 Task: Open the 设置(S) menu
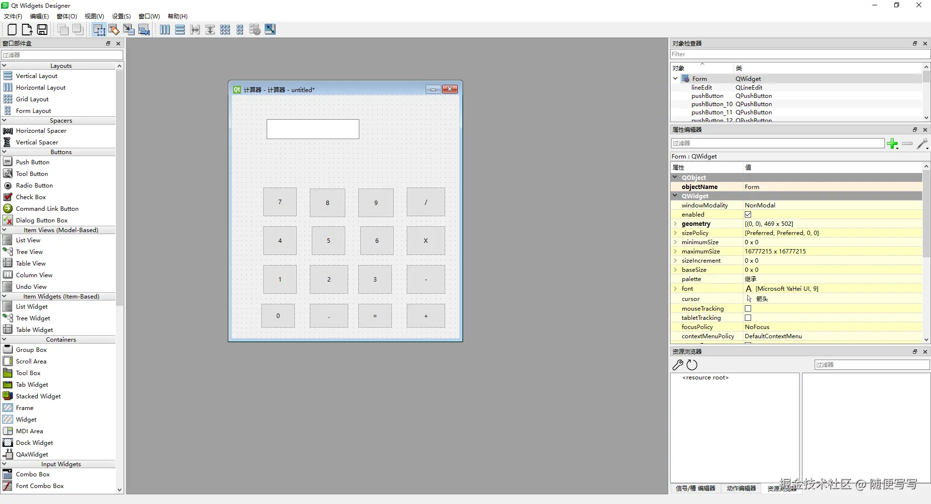coord(121,16)
